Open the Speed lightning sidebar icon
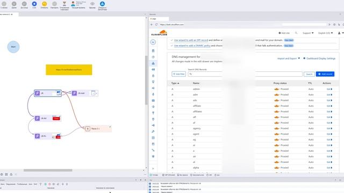 (x=153, y=94)
